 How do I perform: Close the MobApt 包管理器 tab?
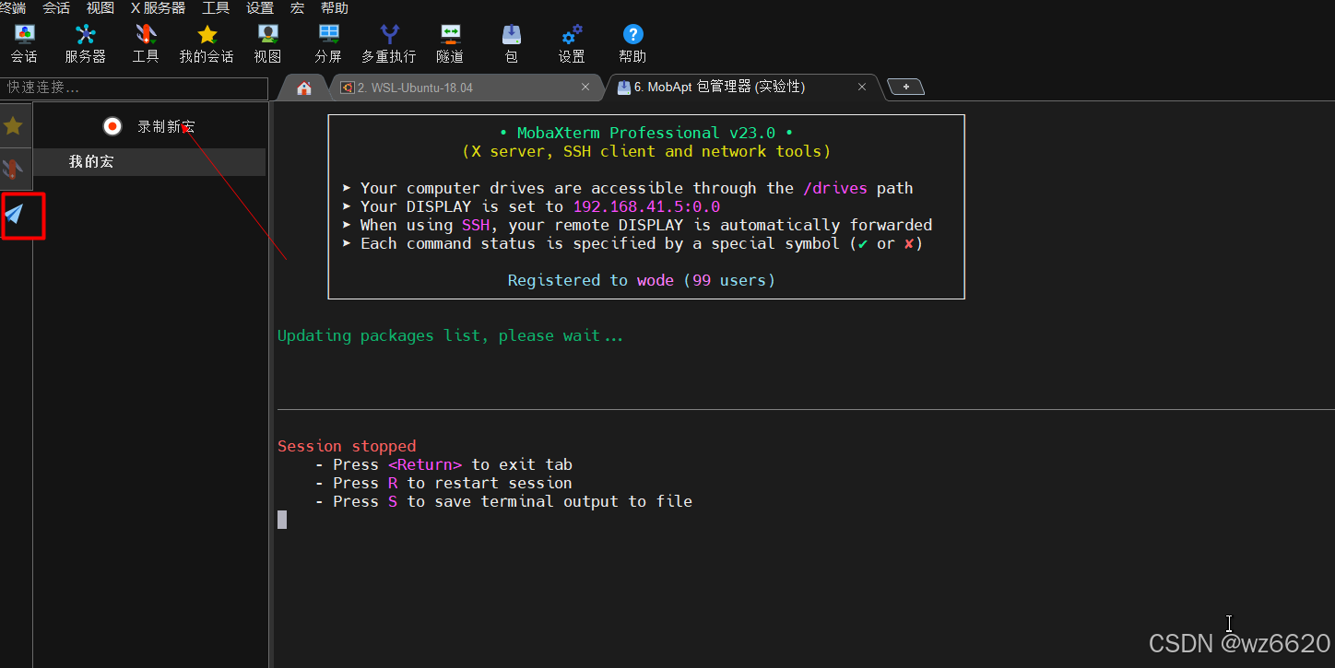point(862,87)
